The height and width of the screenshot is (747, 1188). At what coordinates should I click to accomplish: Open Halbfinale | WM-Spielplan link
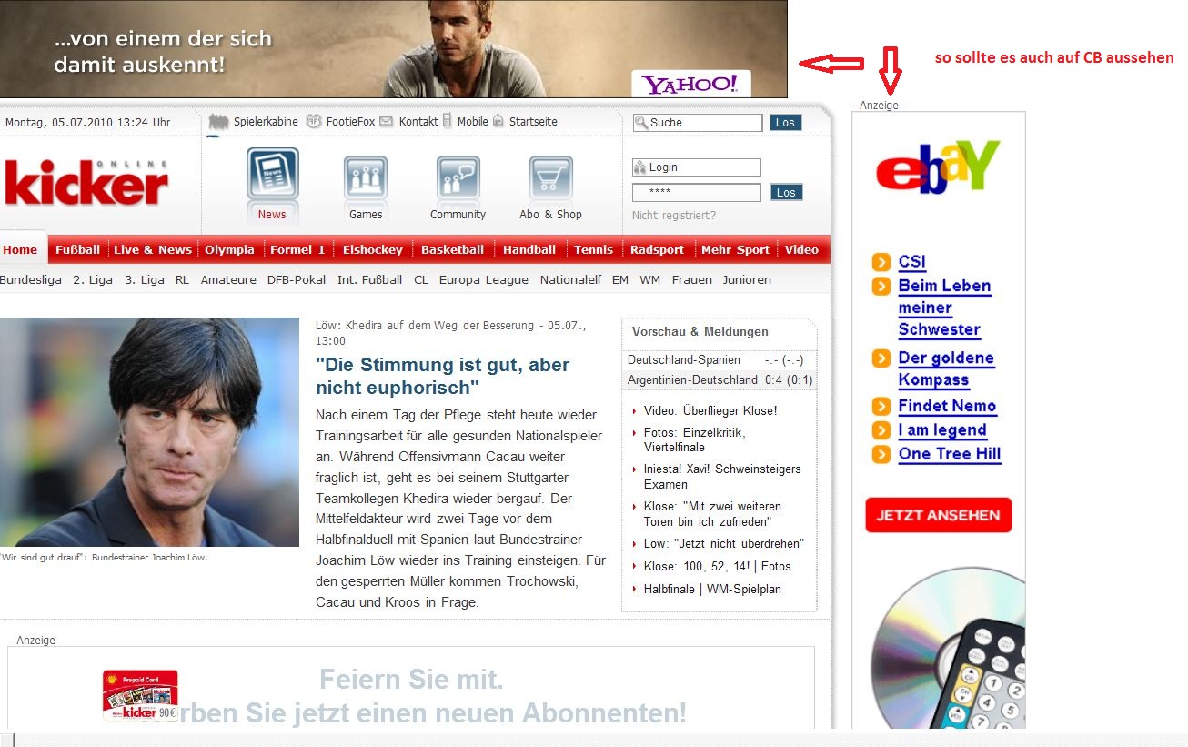pyautogui.click(x=712, y=589)
